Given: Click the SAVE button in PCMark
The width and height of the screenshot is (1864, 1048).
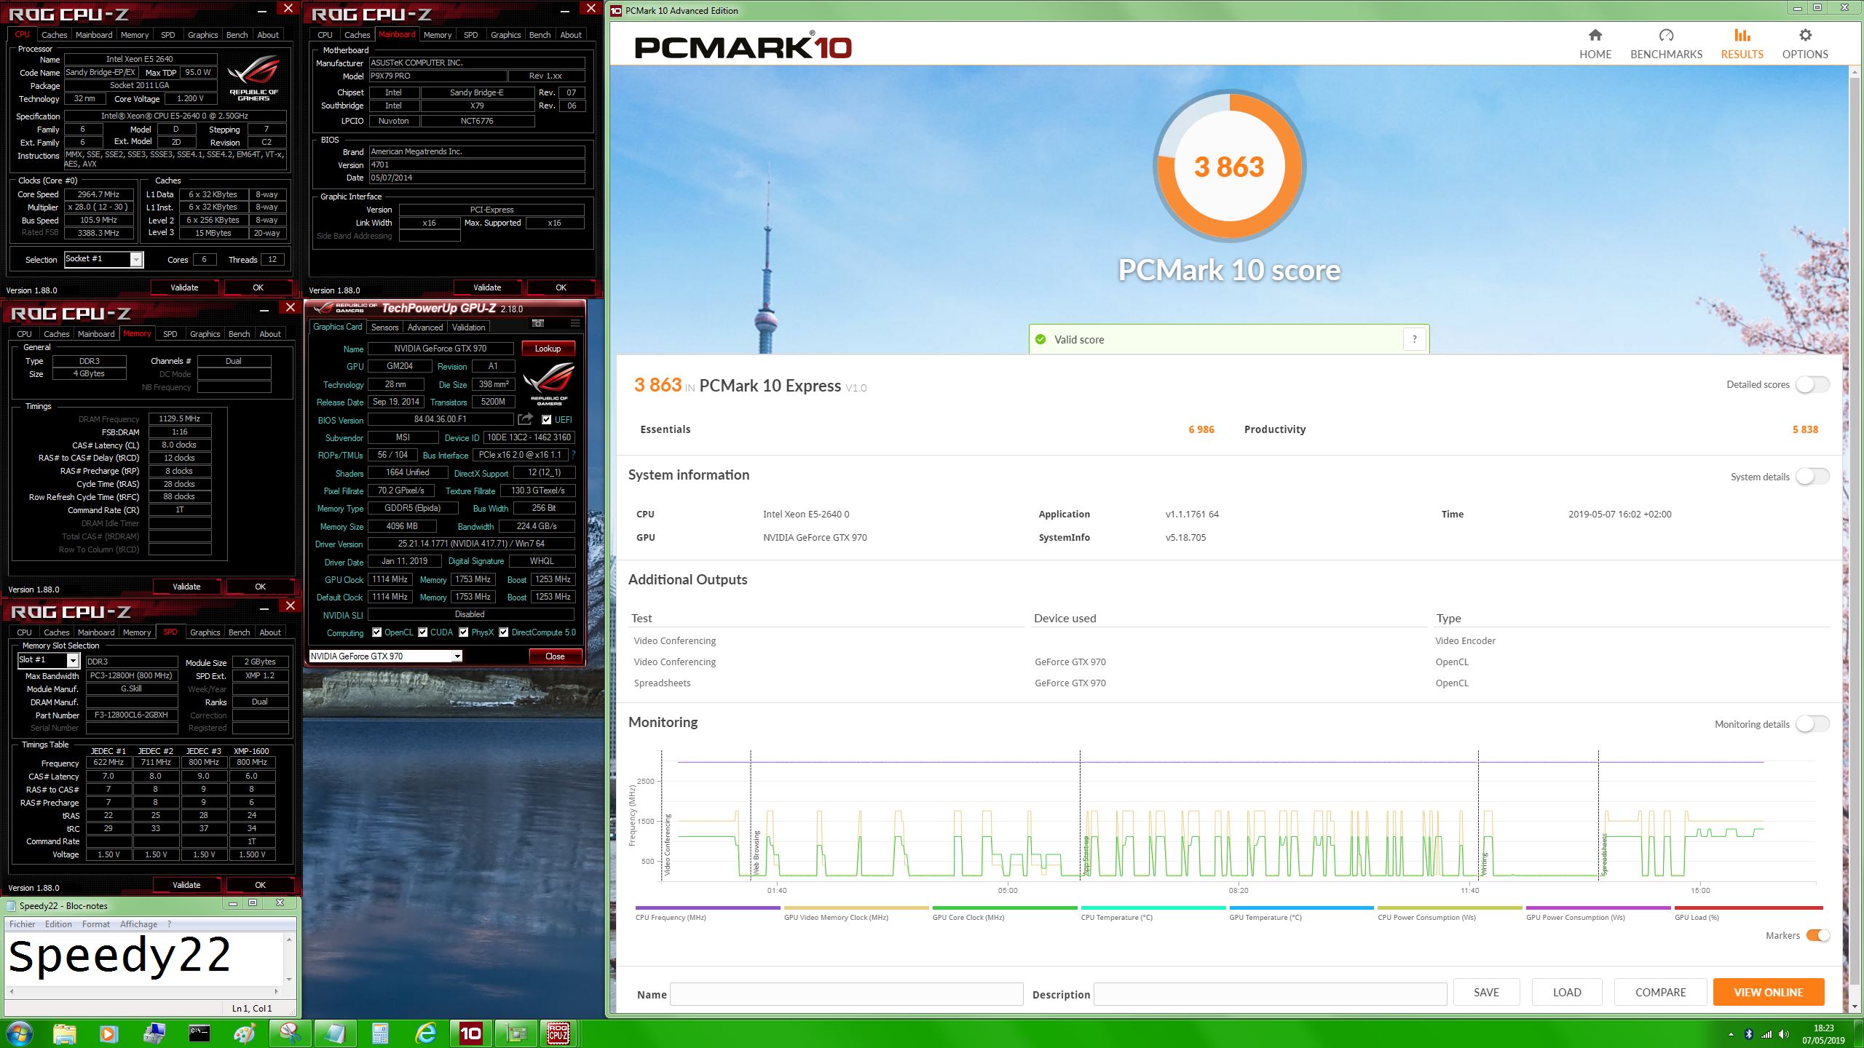Looking at the screenshot, I should coord(1486,992).
